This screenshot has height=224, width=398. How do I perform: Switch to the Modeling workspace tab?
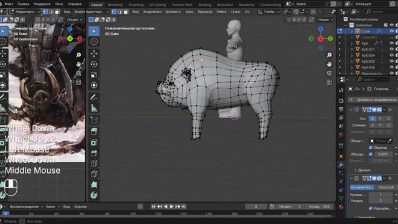point(115,4)
